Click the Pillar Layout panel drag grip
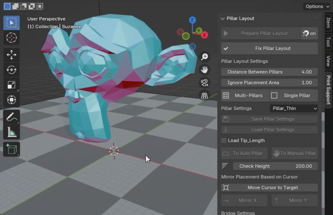Screen dimensions: 333x215 [317, 18]
